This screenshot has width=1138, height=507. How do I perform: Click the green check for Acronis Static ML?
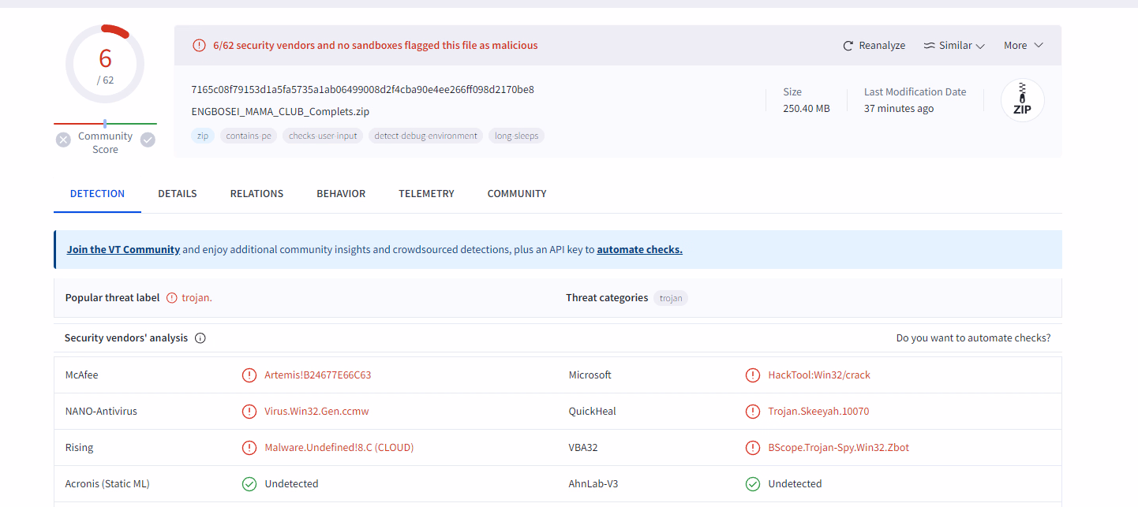pos(249,484)
